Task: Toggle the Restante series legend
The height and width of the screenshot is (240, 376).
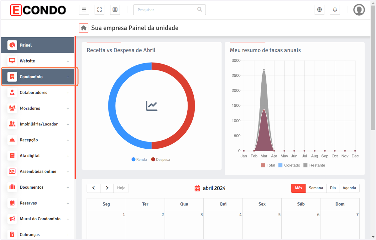Action: click(314, 165)
